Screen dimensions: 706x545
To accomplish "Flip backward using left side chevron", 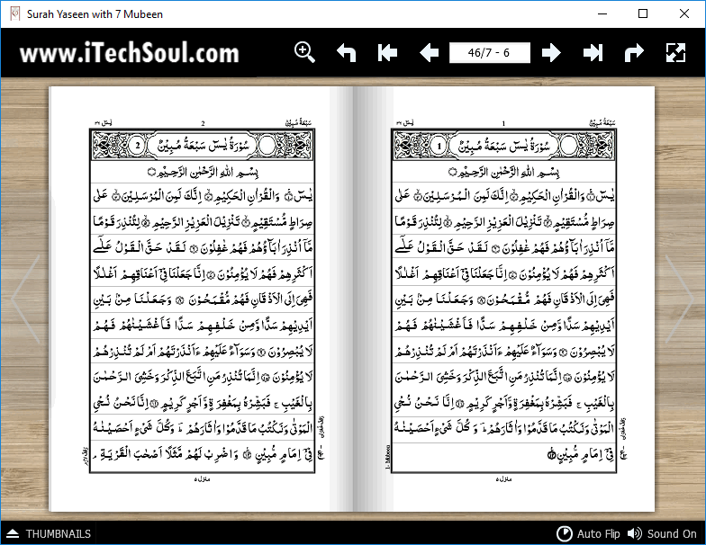I will click(x=26, y=299).
